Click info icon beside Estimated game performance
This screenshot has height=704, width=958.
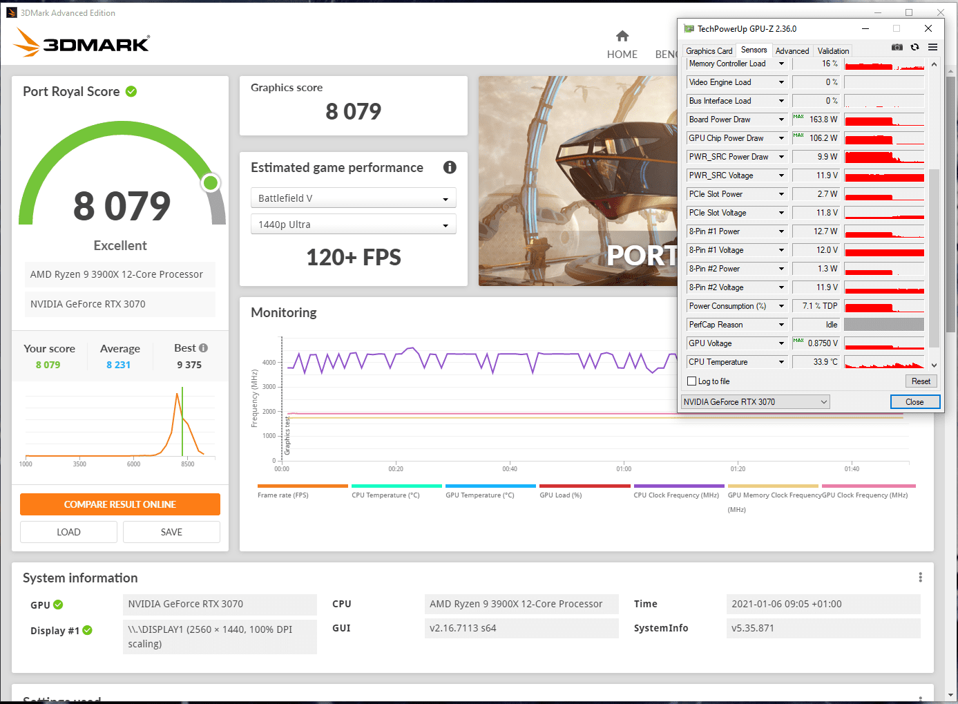point(450,167)
